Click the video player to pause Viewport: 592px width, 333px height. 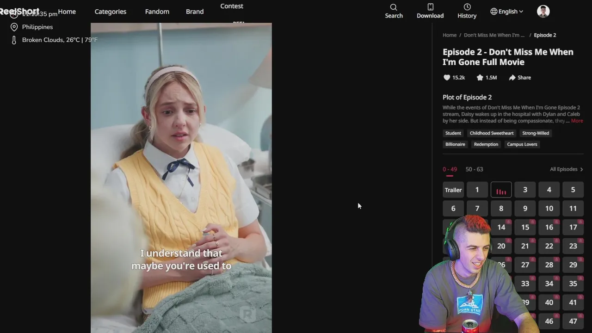point(181,178)
